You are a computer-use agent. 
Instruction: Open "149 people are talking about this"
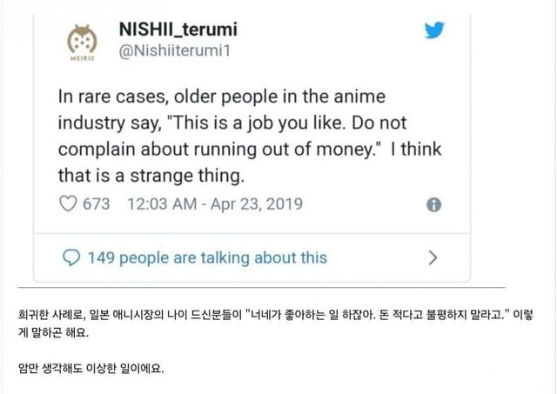click(207, 257)
